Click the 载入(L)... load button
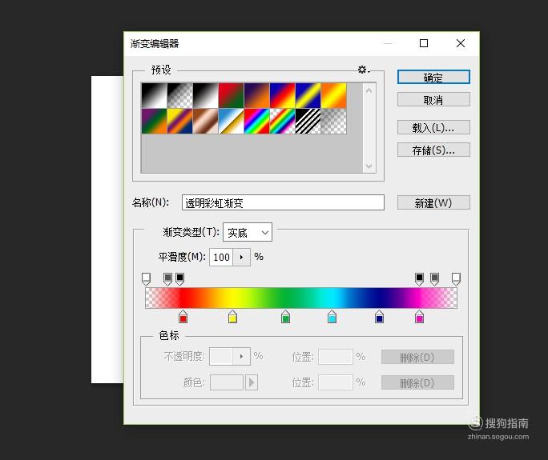Viewport: 548px width, 460px height. pyautogui.click(x=433, y=128)
